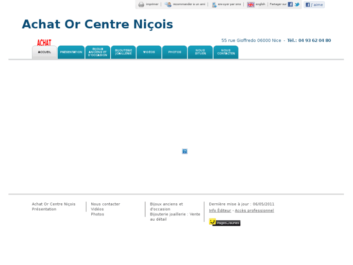
Task: Share on Facebook icon
Action: (290, 4)
